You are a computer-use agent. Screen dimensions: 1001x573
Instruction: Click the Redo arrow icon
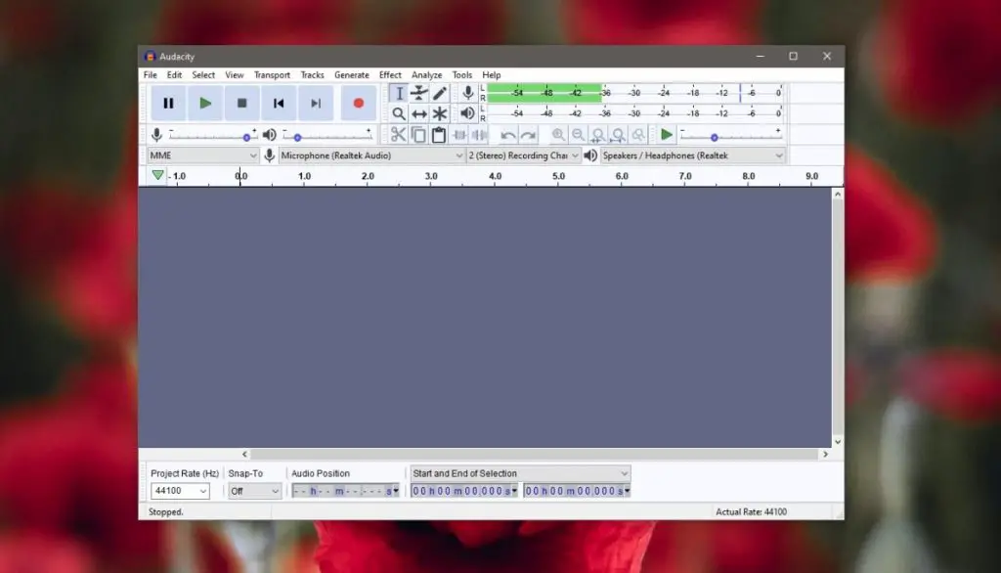click(529, 135)
